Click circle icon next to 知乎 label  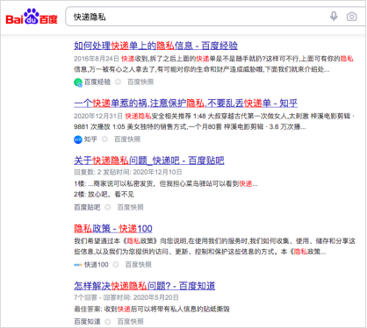[104, 139]
